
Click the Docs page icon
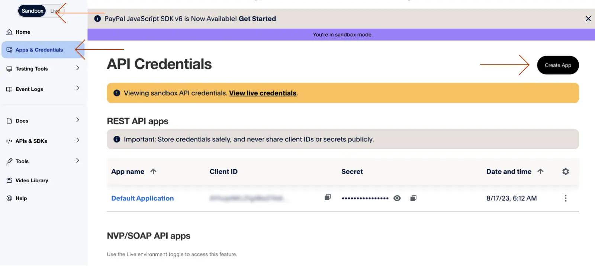point(9,121)
